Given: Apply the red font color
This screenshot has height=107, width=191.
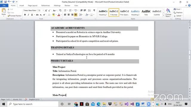Looking at the screenshot, I should 59,15.
